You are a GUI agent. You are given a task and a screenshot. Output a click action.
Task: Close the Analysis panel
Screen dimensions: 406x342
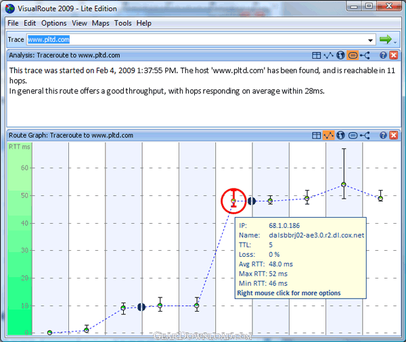(394, 55)
